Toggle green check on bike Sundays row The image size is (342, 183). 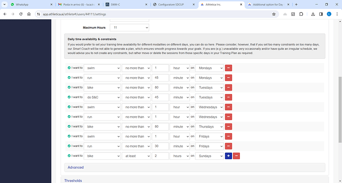pos(69,156)
